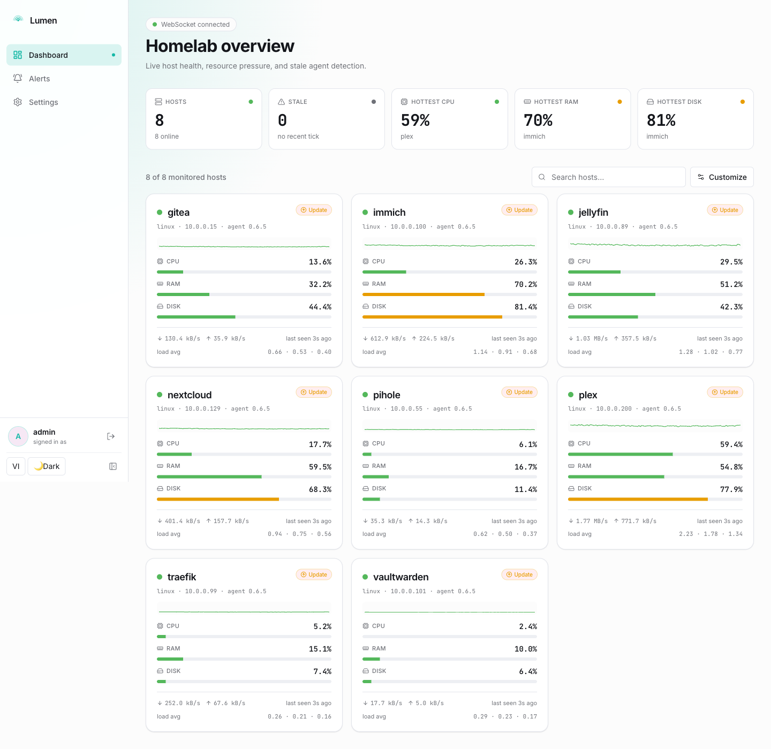Click the gitea CPU chip icon
This screenshot has height=749, width=771.
pyautogui.click(x=160, y=261)
